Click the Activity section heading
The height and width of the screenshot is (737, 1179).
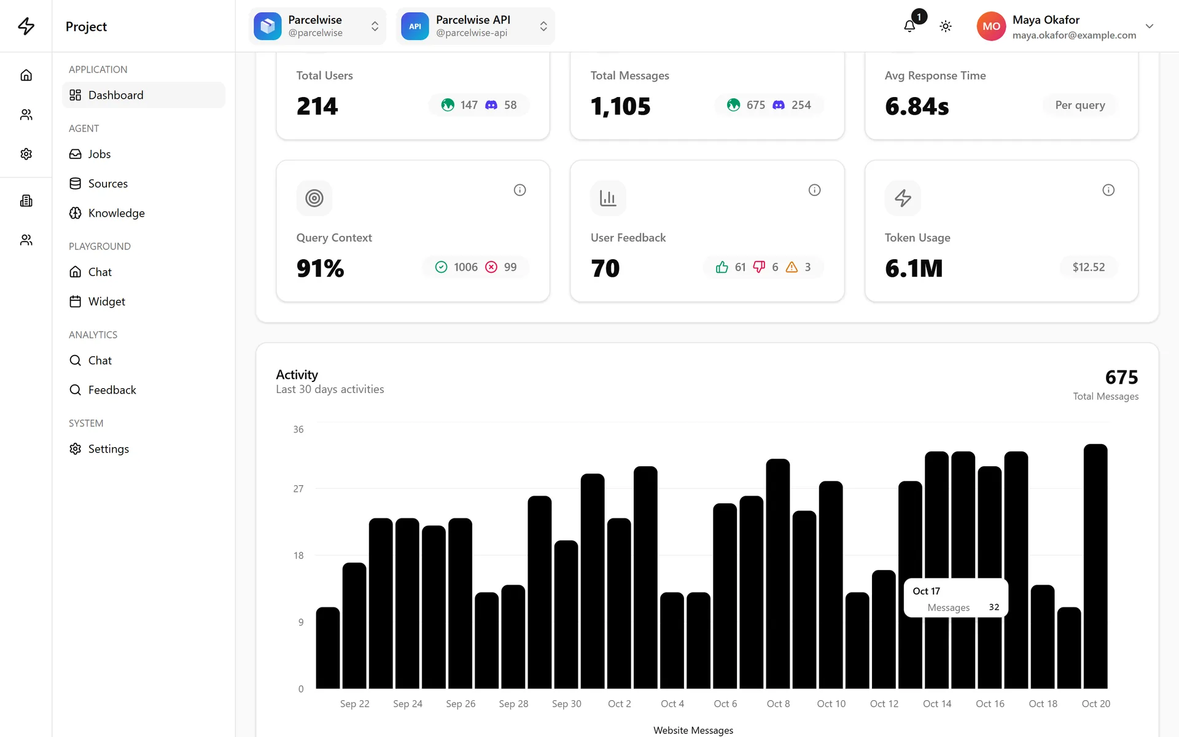click(x=297, y=375)
